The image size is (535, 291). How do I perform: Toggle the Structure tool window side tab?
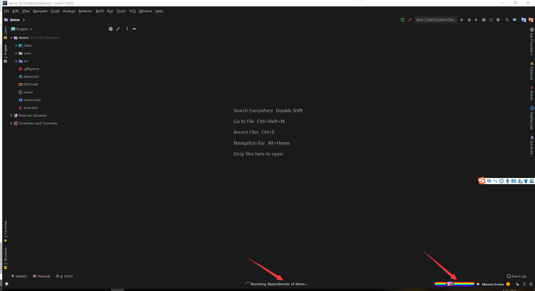tap(5, 258)
